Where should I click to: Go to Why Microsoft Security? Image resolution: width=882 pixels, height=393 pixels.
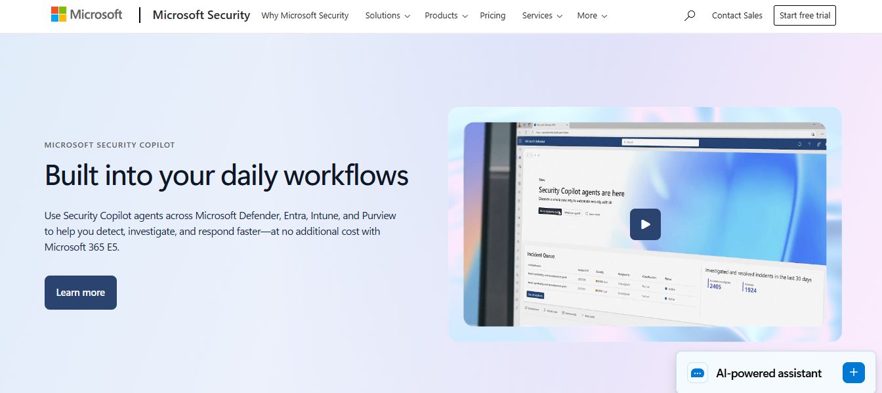304,16
